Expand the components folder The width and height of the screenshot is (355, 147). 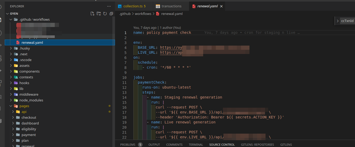click(x=11, y=71)
